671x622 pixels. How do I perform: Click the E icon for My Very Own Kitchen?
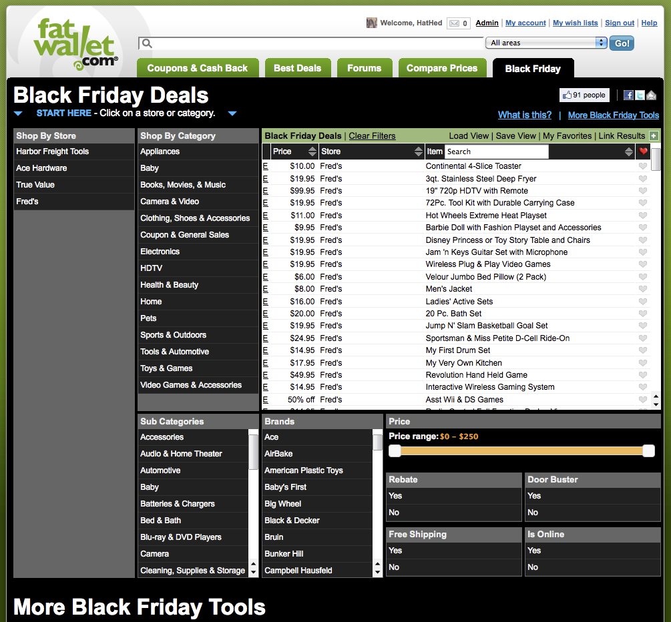(x=265, y=363)
